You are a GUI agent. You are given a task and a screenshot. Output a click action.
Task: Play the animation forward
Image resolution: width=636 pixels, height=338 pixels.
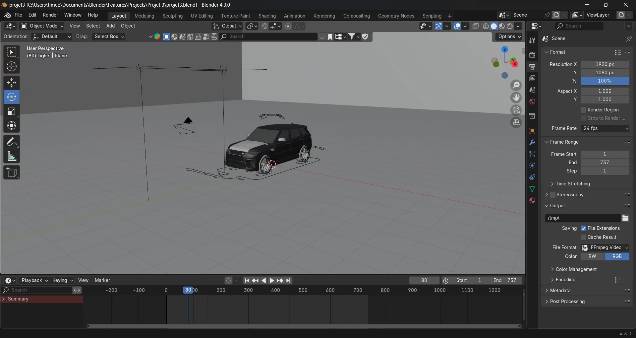click(271, 281)
